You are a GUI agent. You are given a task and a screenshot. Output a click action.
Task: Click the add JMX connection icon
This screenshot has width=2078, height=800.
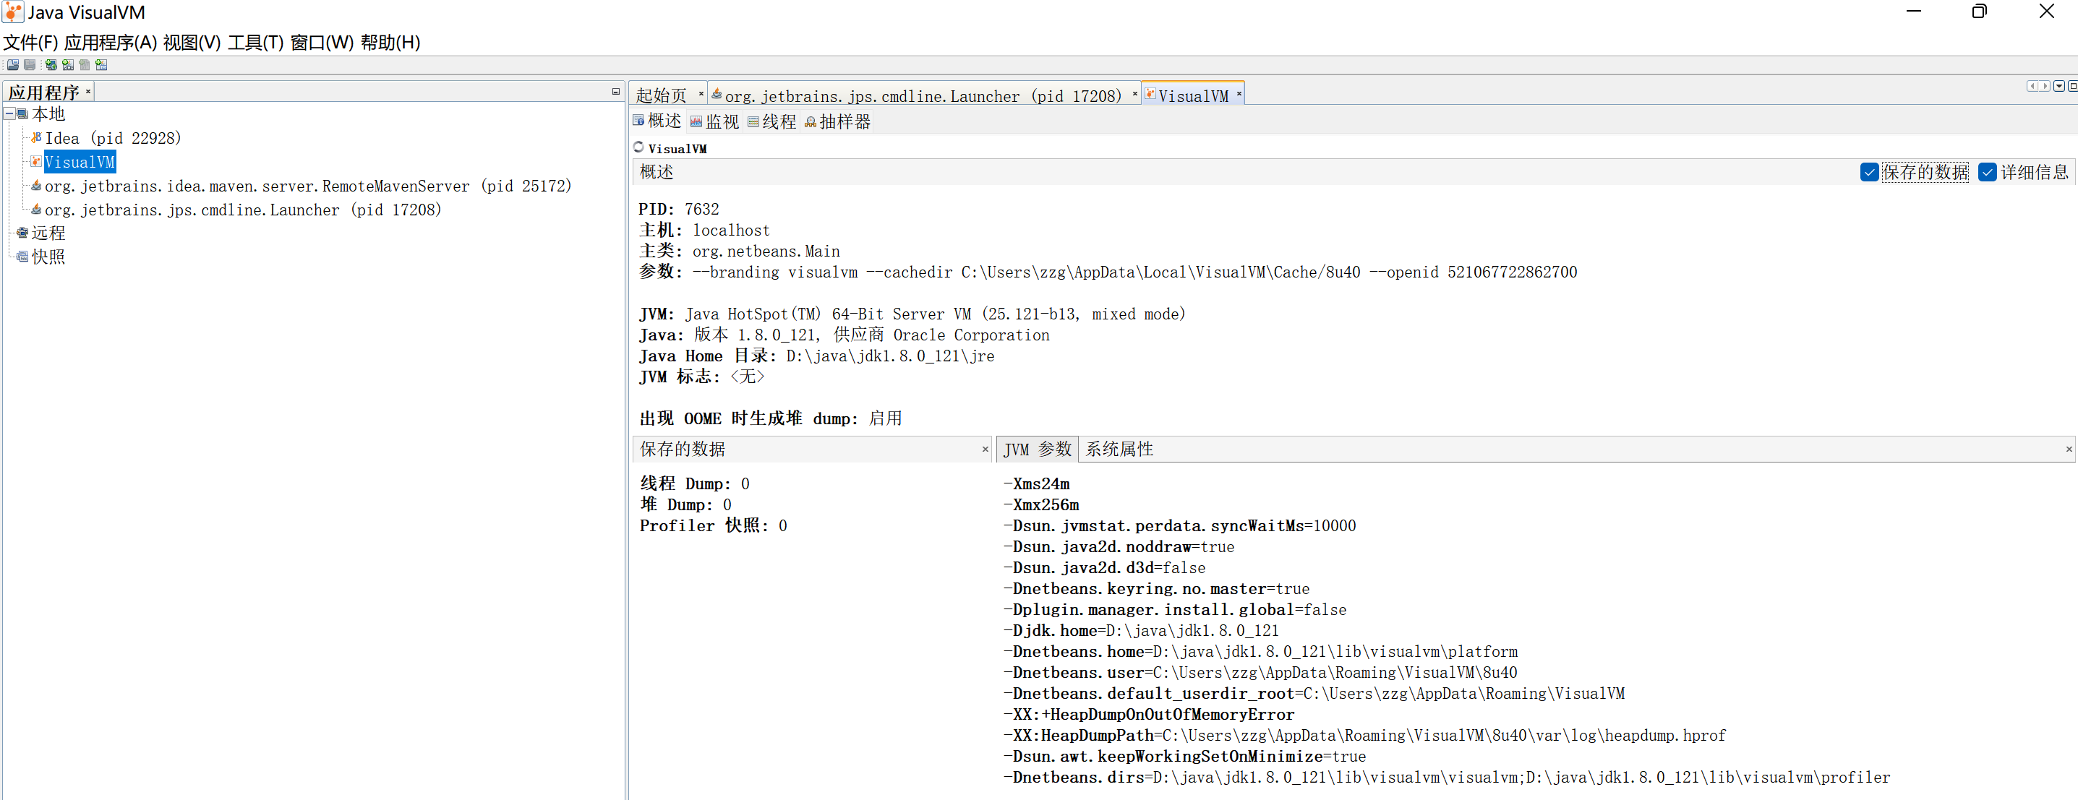click(x=68, y=64)
